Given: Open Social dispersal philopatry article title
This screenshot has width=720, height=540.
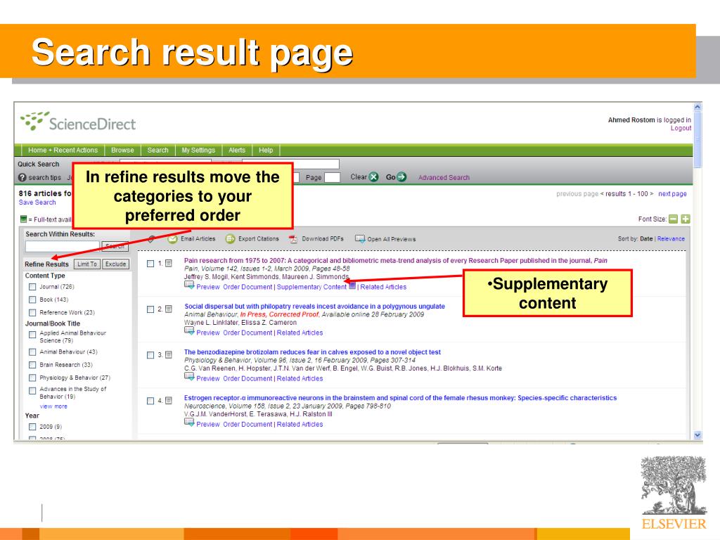Looking at the screenshot, I should [x=314, y=307].
